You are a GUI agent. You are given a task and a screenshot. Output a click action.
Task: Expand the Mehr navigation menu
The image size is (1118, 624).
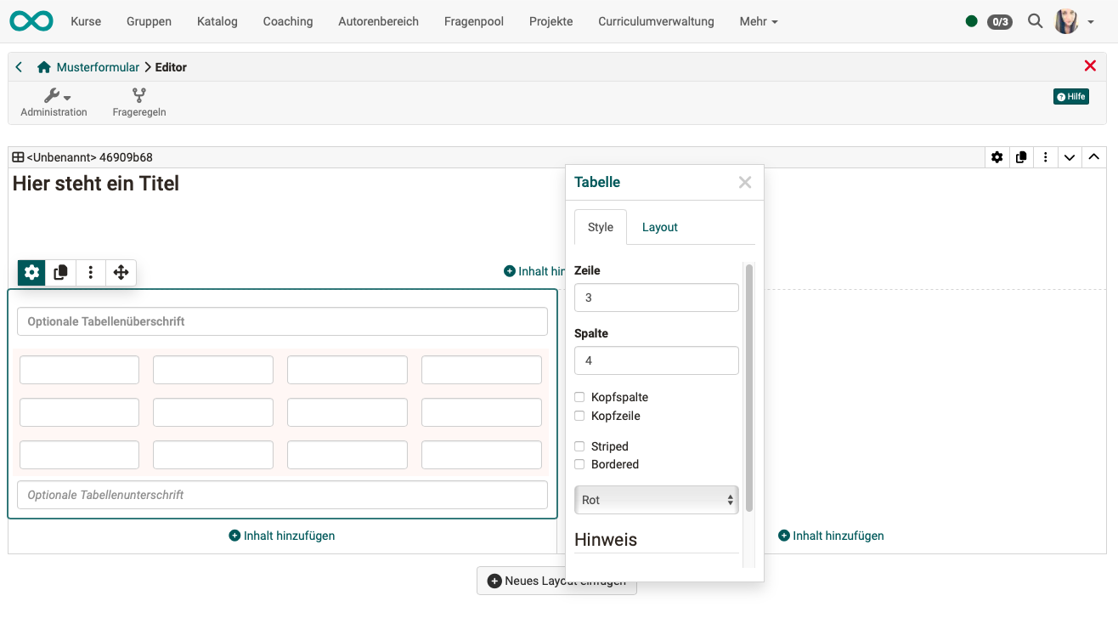[x=758, y=21]
